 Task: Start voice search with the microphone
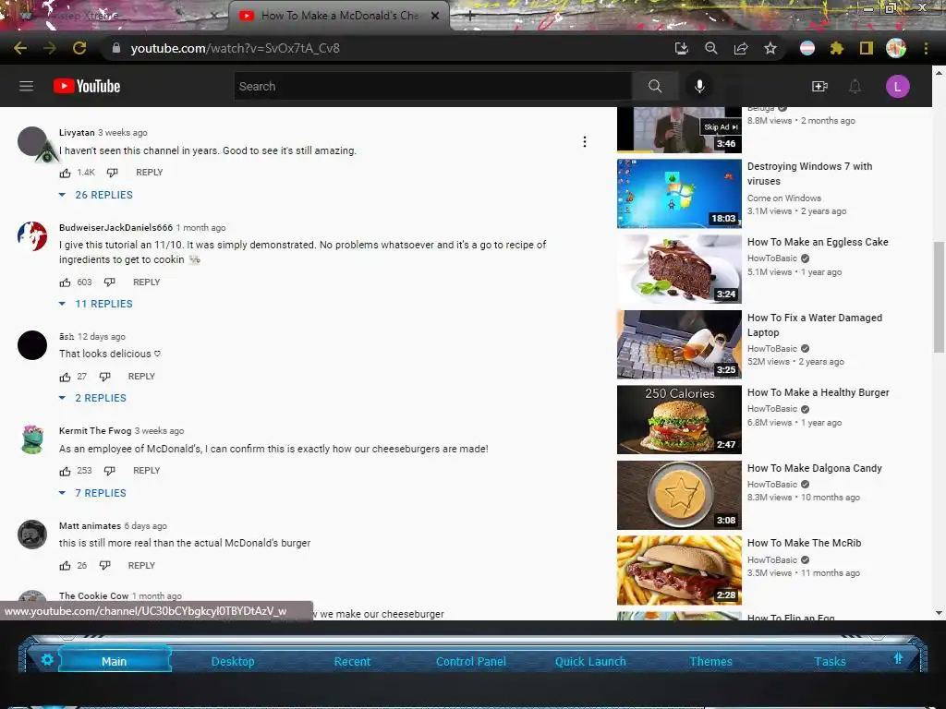tap(699, 86)
